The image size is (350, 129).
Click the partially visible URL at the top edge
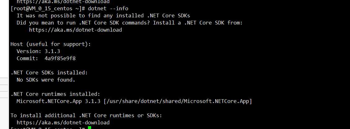tap(63, 2)
